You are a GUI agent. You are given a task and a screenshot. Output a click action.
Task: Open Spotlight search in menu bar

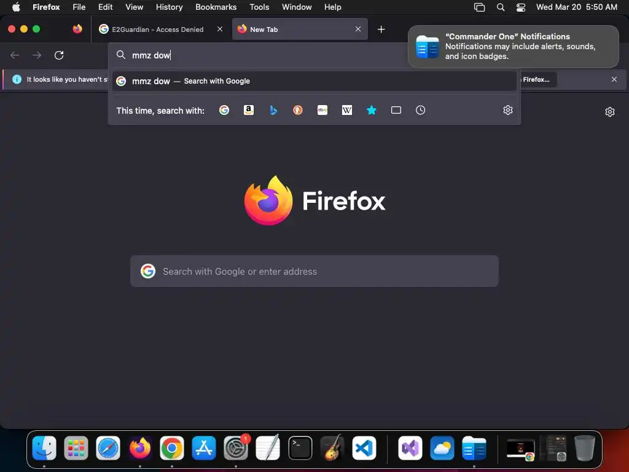coord(501,7)
